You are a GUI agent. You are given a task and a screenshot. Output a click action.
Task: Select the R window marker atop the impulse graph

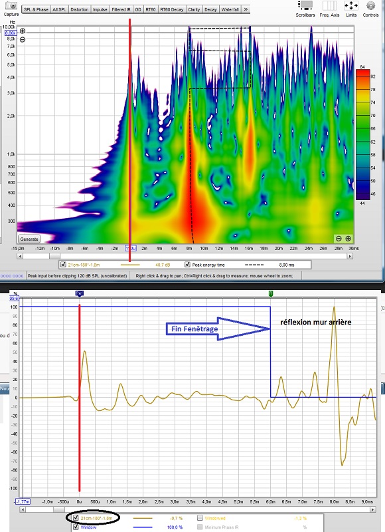pyautogui.click(x=271, y=293)
